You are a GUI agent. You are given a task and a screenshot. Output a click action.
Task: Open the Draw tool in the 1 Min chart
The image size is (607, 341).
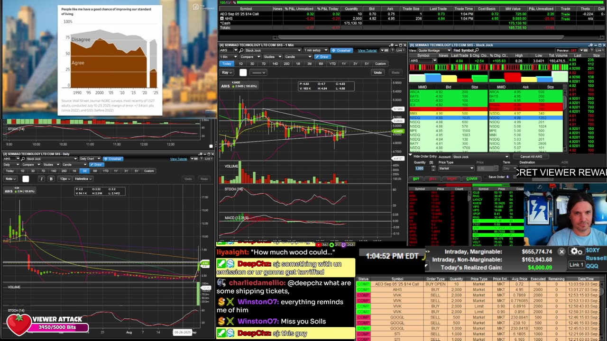point(322,57)
